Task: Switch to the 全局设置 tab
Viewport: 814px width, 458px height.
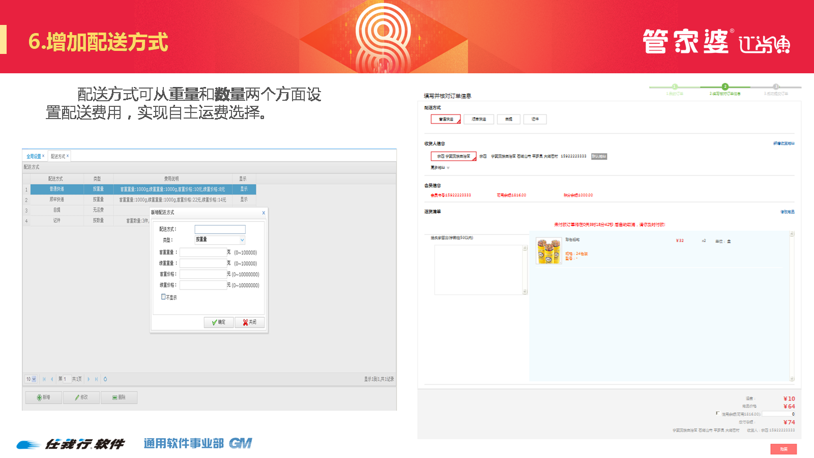Action: (x=34, y=156)
